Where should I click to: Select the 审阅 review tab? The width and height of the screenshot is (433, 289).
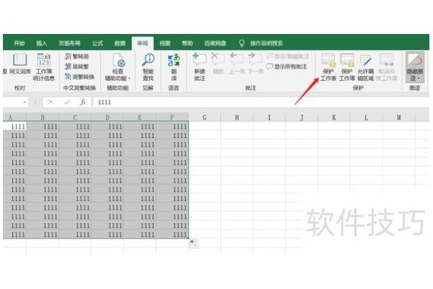(x=142, y=43)
